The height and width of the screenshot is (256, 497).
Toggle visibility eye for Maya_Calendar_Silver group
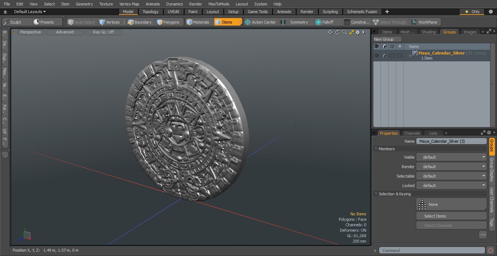[x=377, y=56]
